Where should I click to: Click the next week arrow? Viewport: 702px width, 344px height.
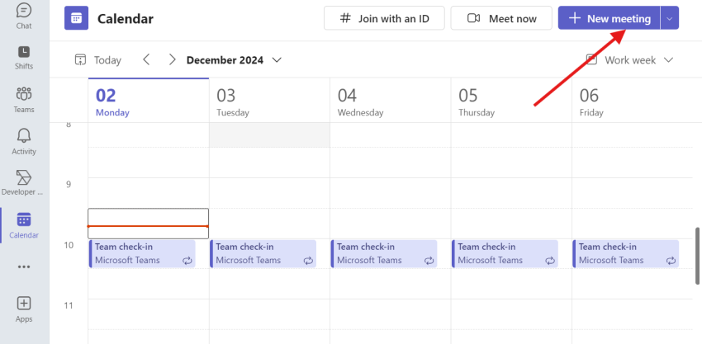(x=172, y=59)
